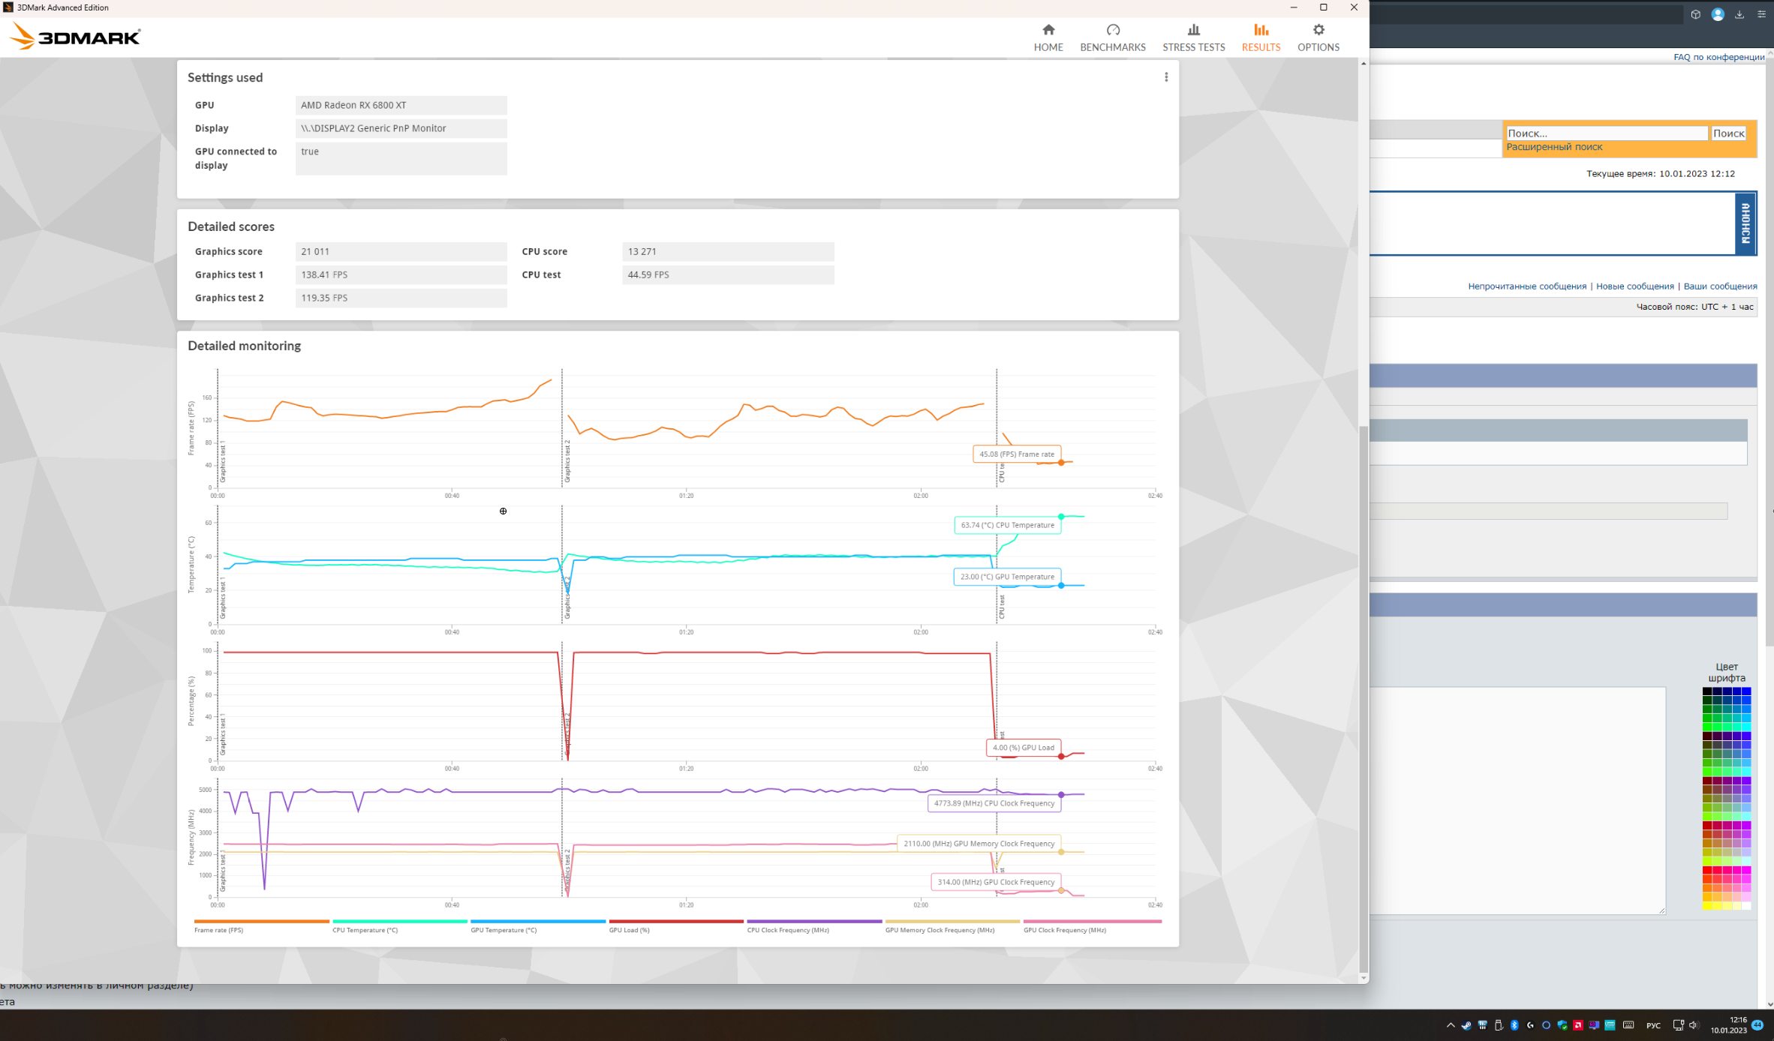
Task: Click the browser profile avatar icon
Action: click(x=1717, y=14)
